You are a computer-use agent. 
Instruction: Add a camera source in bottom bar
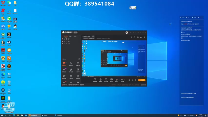100,80
